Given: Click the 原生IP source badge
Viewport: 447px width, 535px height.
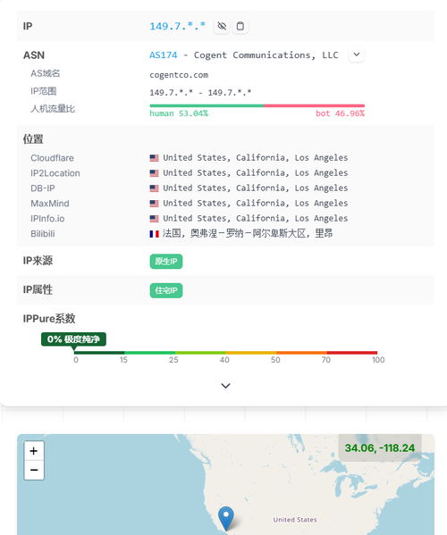Looking at the screenshot, I should (166, 262).
